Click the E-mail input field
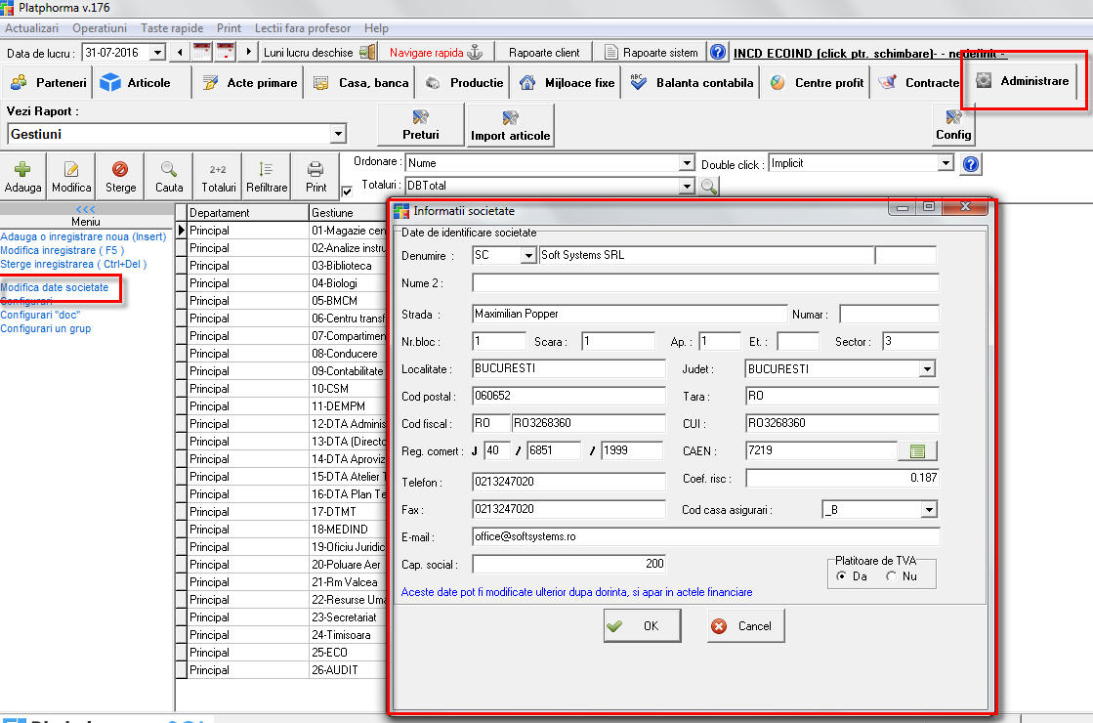Viewport: 1093px width, 723px height. tap(705, 536)
